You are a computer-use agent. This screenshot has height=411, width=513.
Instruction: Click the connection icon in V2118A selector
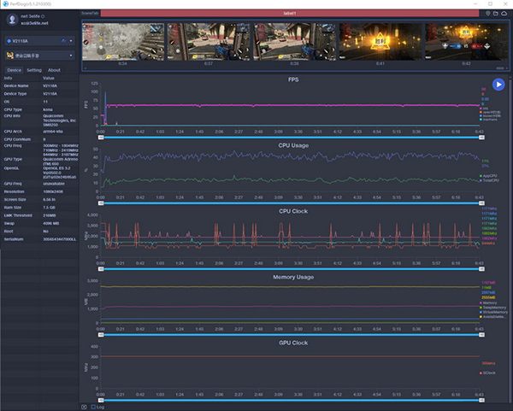pyautogui.click(x=64, y=41)
